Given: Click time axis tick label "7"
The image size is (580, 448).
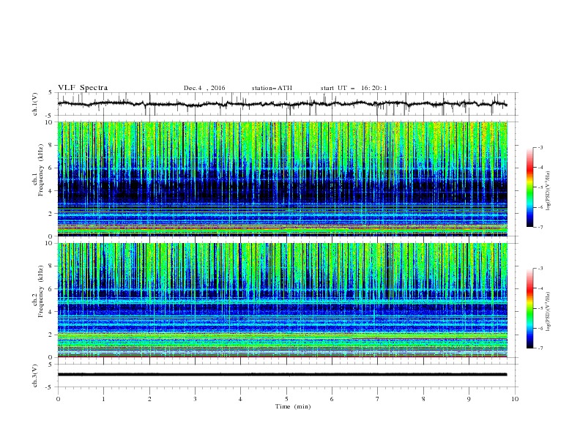Looking at the screenshot, I should 378,399.
